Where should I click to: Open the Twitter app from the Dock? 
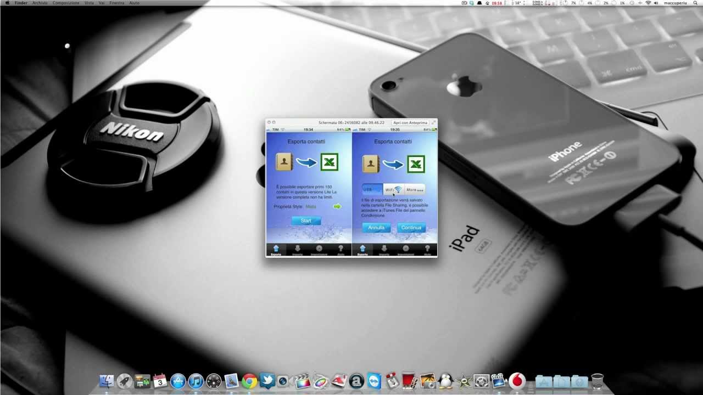(267, 381)
